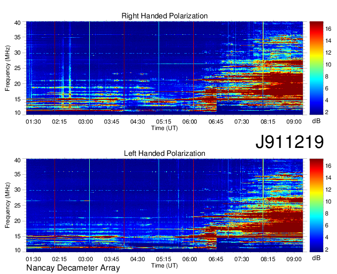Click "16" value on Right Handed color bar
The image size is (337, 274).
(x=328, y=28)
